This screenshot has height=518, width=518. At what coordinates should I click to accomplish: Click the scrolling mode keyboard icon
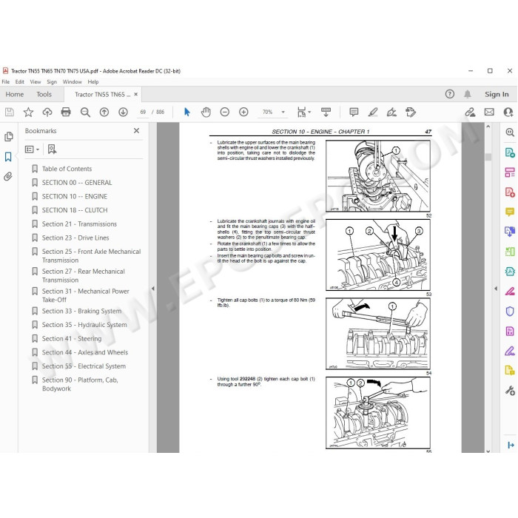point(326,112)
